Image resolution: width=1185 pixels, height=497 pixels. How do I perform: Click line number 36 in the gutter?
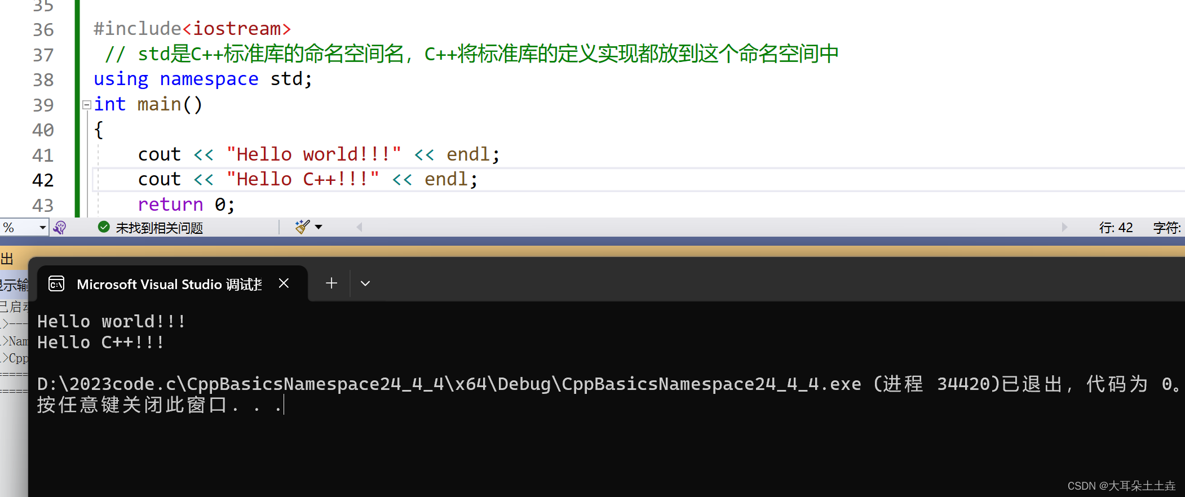[x=43, y=30]
